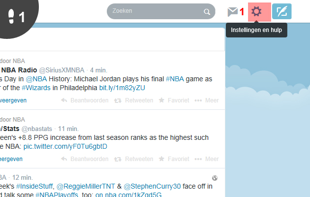Click globe icon on the 12 min. tweet
Viewport: 310px width, 197px height.
[x=215, y=178]
